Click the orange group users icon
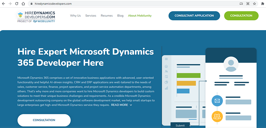 217,116
